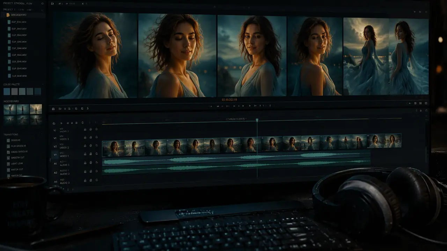Collapse the TRANSITIONS section header

click(11, 135)
